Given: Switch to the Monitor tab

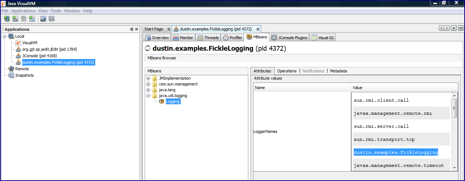Looking at the screenshot, I should pyautogui.click(x=183, y=38).
